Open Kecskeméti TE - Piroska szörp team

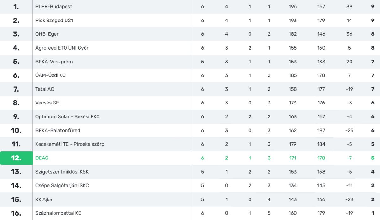[x=70, y=144]
